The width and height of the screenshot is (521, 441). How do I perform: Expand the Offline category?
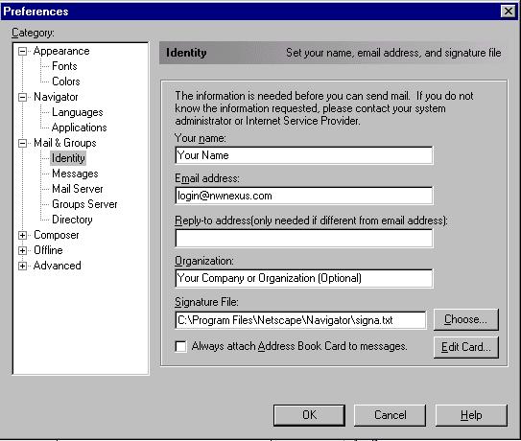(23, 250)
